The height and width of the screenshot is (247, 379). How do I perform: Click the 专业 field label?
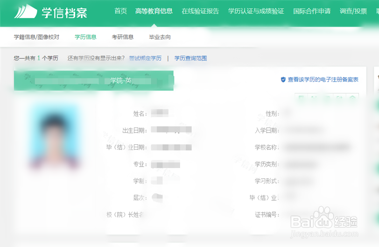(x=140, y=164)
